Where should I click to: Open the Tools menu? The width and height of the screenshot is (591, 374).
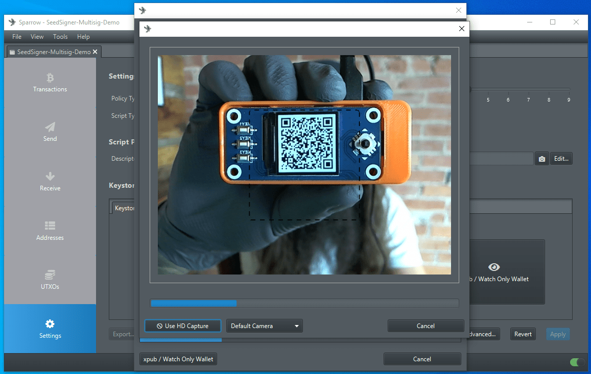click(x=60, y=37)
